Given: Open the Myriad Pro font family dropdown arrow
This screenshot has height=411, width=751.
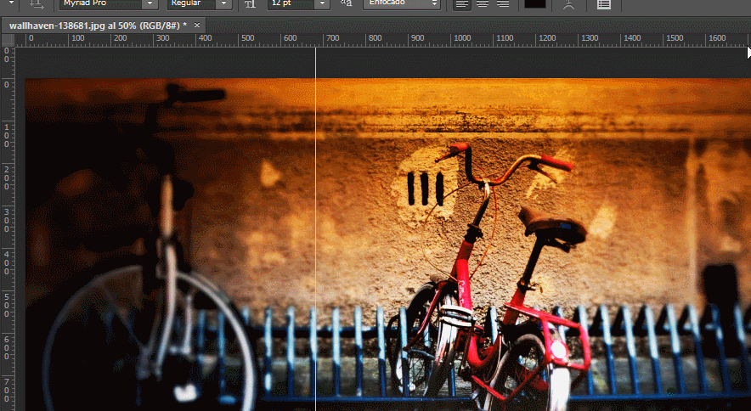Looking at the screenshot, I should pos(150,4).
